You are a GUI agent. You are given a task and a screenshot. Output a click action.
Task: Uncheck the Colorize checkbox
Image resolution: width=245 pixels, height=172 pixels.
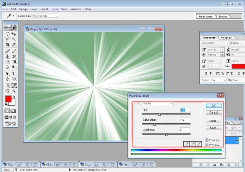coord(207,140)
